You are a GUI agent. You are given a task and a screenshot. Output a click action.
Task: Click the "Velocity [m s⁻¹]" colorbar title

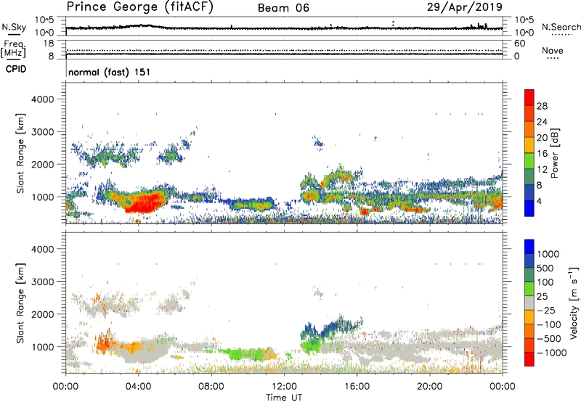pos(574,303)
